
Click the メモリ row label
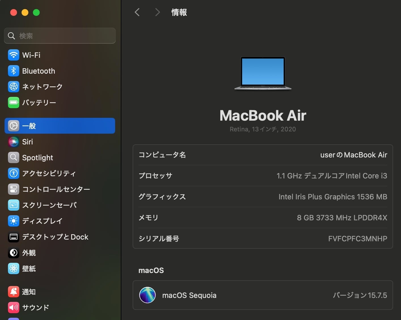pyautogui.click(x=148, y=218)
